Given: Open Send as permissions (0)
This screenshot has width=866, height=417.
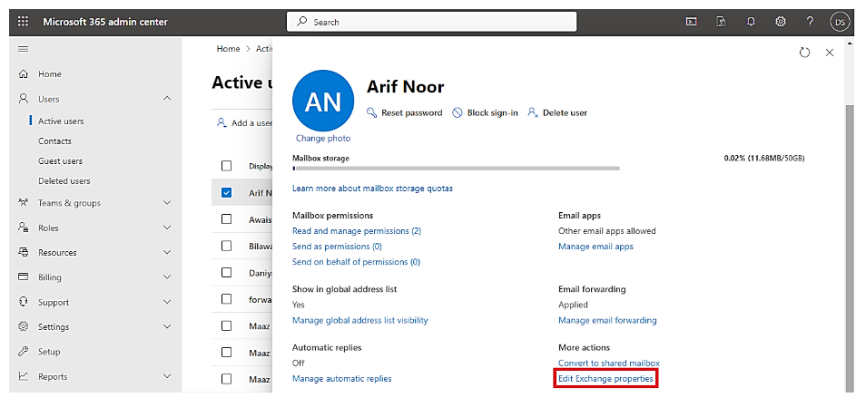Looking at the screenshot, I should click(x=337, y=247).
